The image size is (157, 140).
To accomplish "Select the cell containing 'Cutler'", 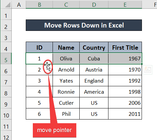I will point(66,103).
